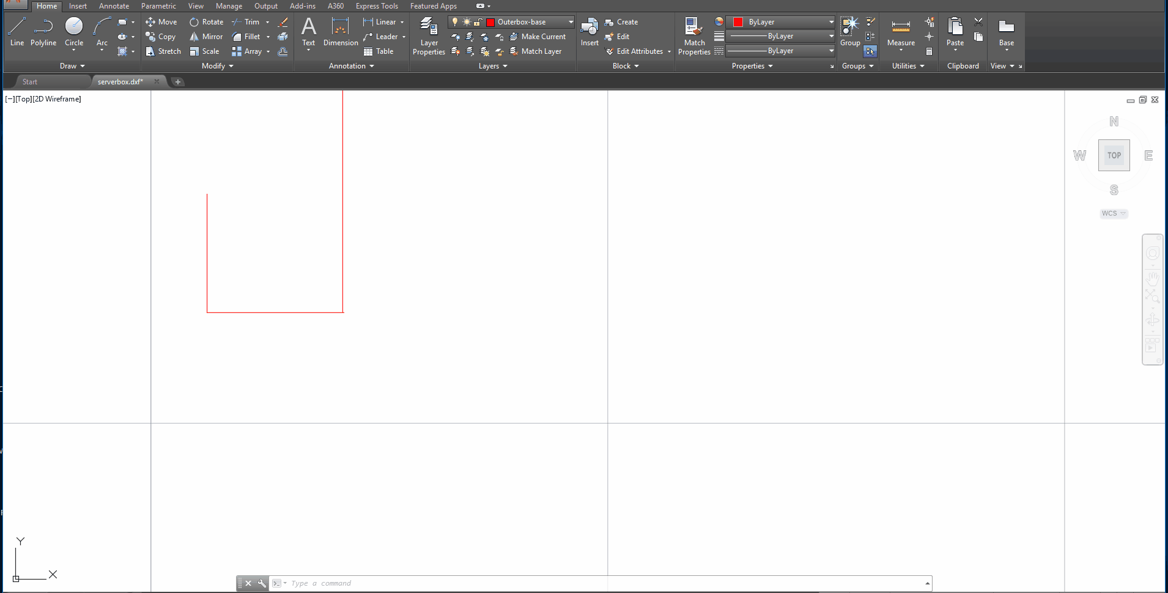Select the Circle tool

[x=74, y=32]
